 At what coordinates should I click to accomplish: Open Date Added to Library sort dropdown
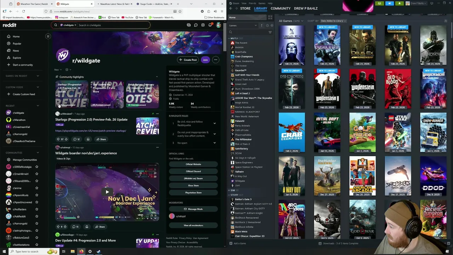coord(333,21)
